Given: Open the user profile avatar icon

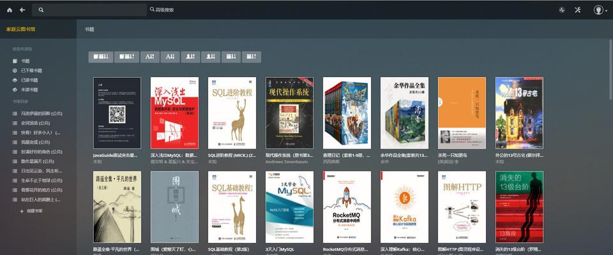Looking at the screenshot, I should click(x=598, y=10).
